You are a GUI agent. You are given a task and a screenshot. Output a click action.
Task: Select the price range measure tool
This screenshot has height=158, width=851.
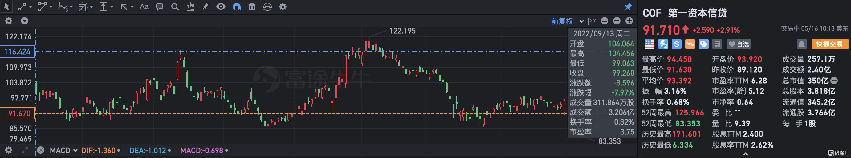click(x=103, y=6)
